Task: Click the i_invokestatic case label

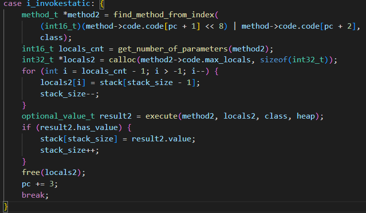Action: [54, 4]
